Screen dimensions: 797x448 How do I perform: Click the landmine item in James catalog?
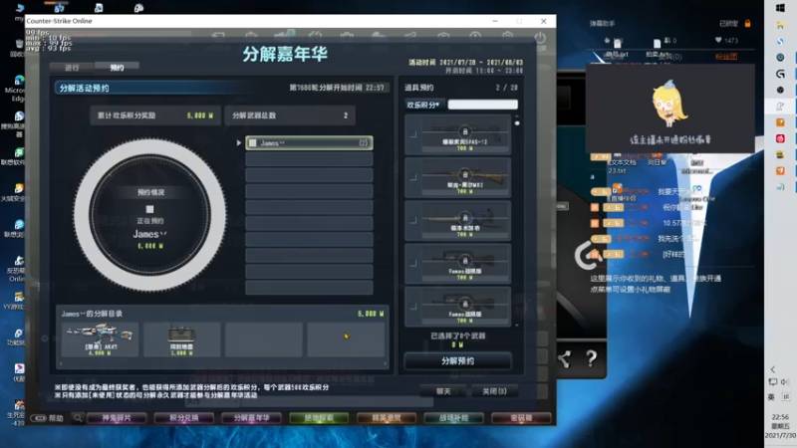tap(181, 338)
